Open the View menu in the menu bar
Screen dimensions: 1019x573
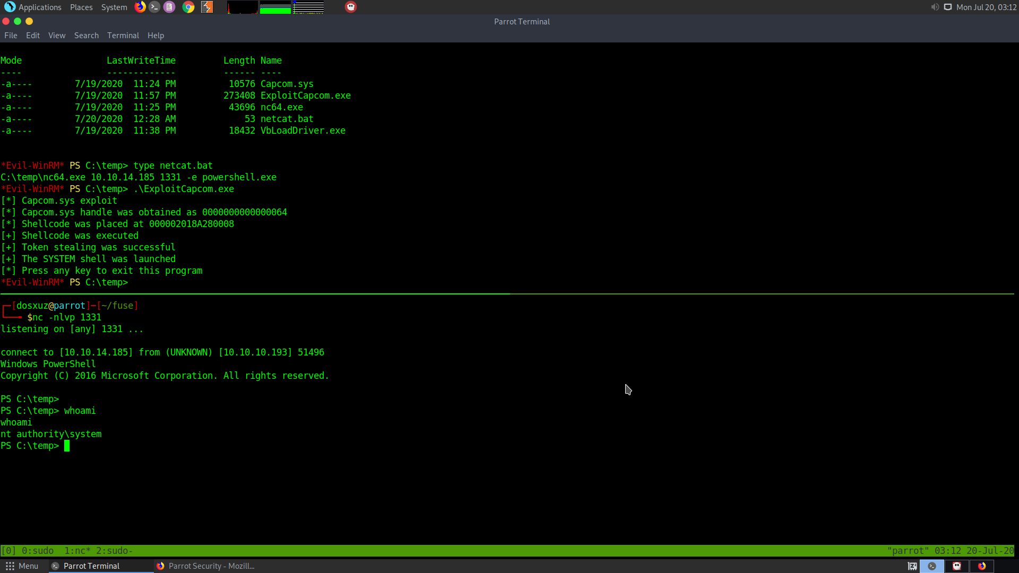[57, 36]
